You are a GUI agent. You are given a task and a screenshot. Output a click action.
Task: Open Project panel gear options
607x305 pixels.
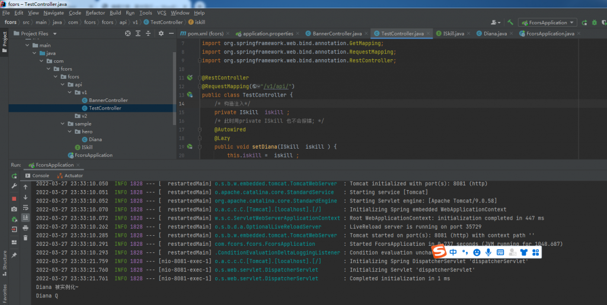coord(161,34)
